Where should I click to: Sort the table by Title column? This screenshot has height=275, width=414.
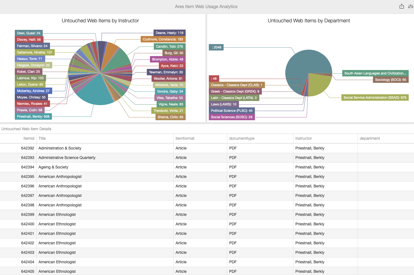tap(42, 138)
